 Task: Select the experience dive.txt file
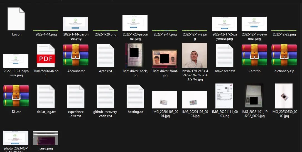(x=76, y=96)
